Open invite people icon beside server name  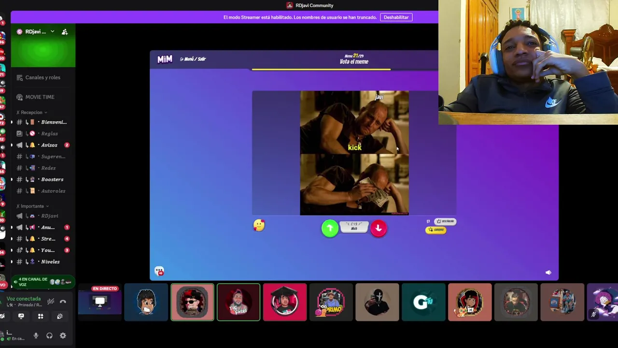(x=65, y=32)
